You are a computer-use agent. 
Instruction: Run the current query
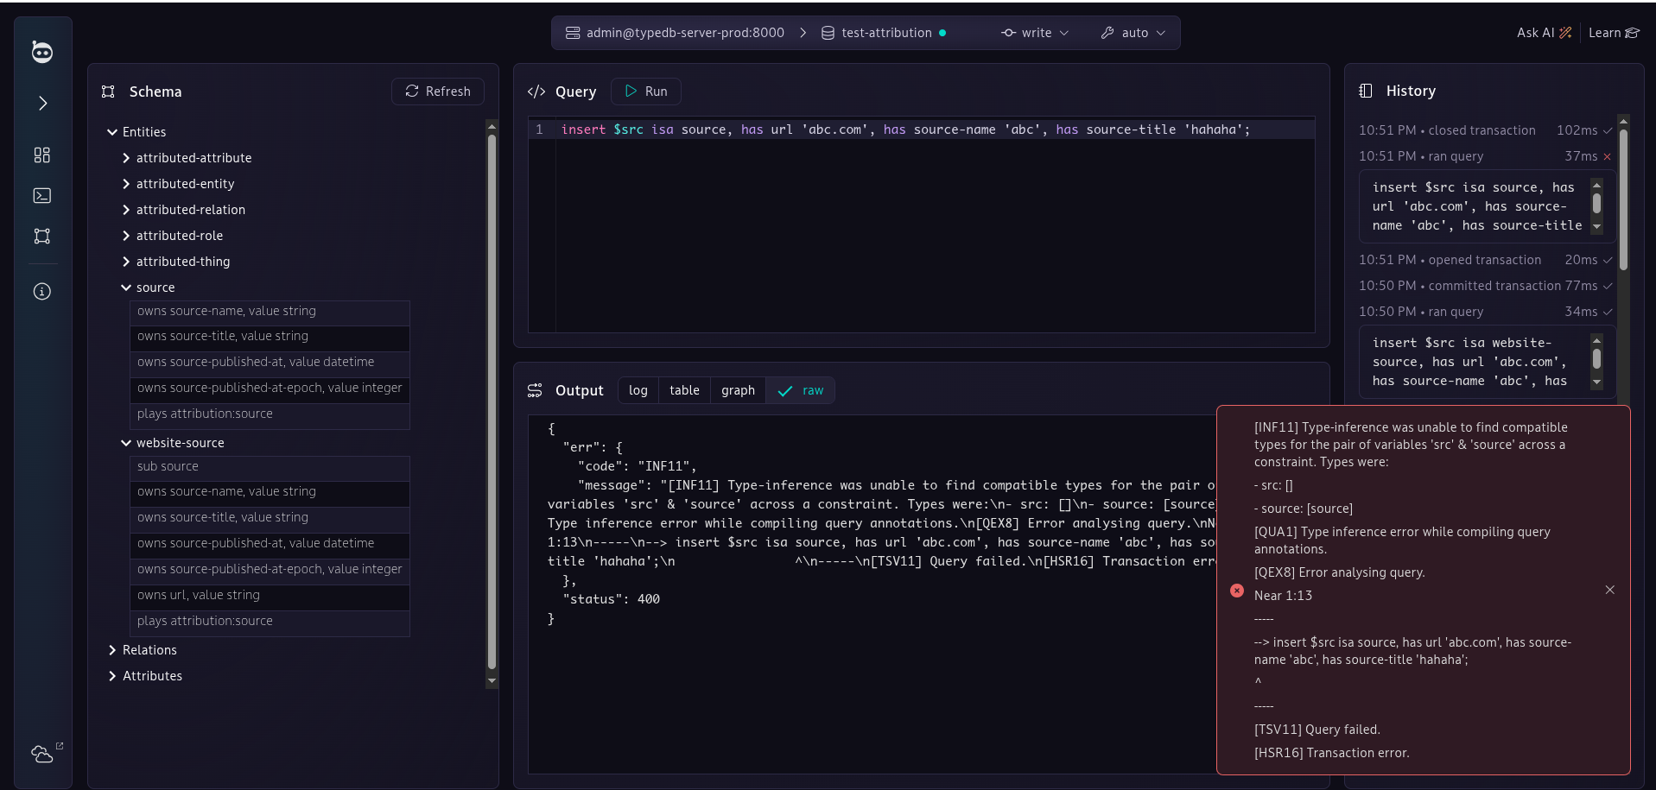[646, 92]
